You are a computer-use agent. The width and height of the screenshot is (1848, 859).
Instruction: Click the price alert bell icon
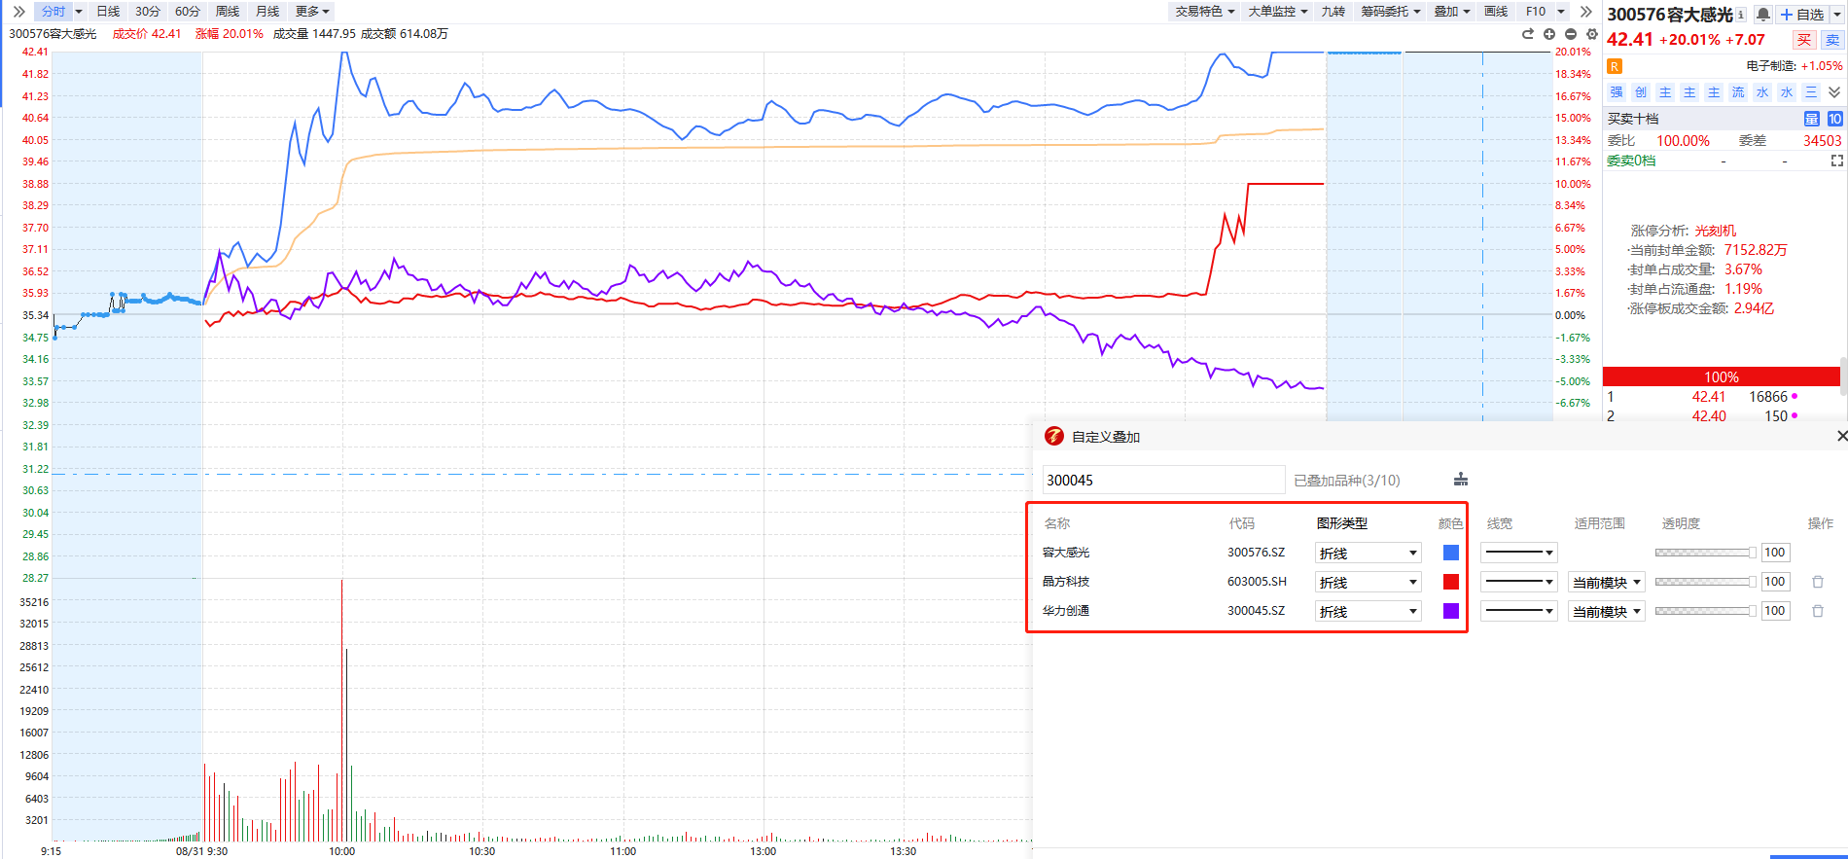click(1762, 15)
